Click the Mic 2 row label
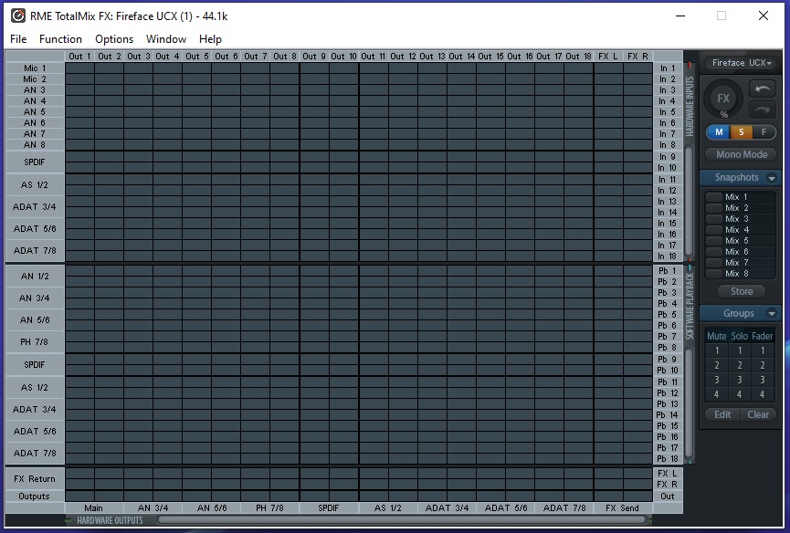Image resolution: width=790 pixels, height=533 pixels. pos(35,79)
